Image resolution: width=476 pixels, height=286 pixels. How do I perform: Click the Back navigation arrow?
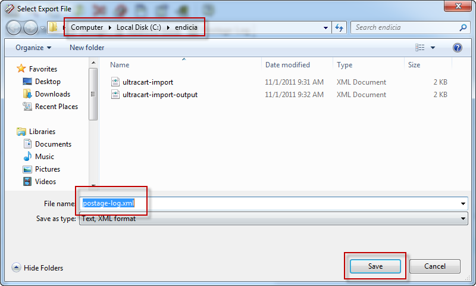click(14, 27)
